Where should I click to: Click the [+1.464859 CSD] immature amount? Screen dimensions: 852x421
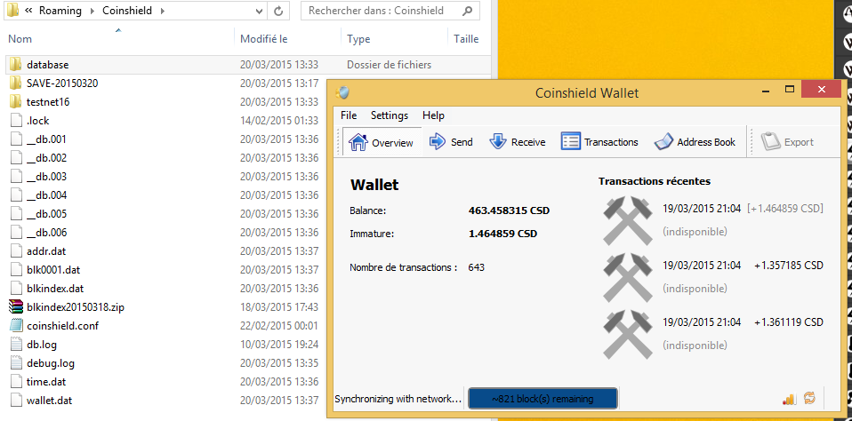785,209
